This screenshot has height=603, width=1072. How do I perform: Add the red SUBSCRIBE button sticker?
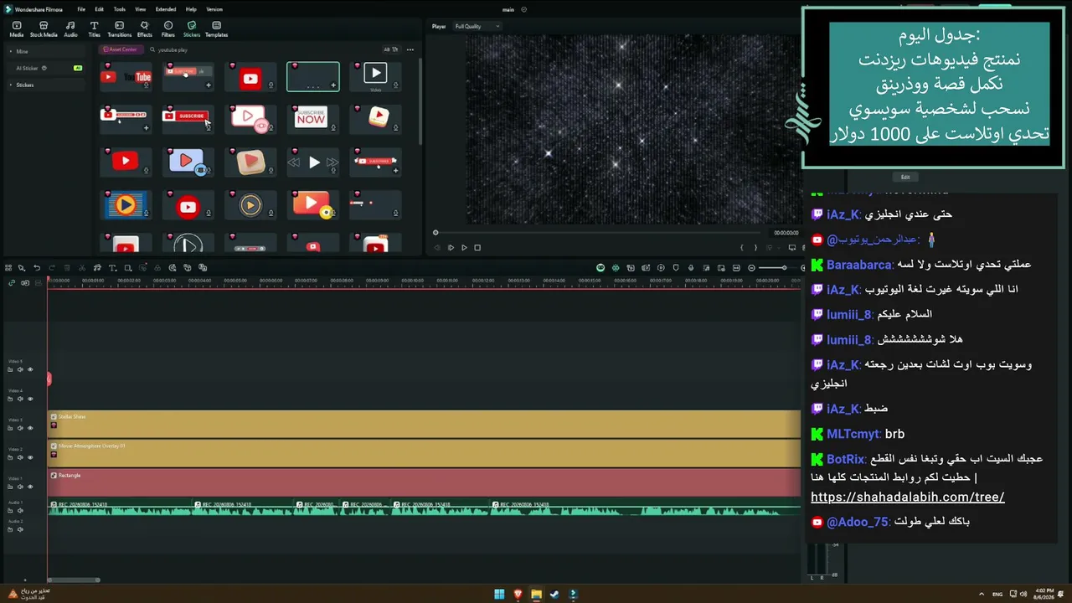pyautogui.click(x=188, y=118)
